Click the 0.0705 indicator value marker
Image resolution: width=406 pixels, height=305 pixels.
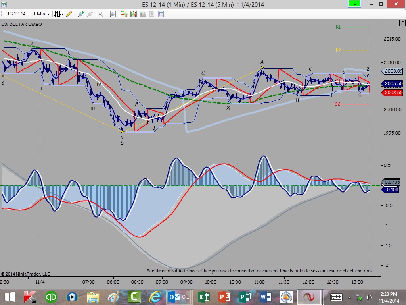pos(391,182)
